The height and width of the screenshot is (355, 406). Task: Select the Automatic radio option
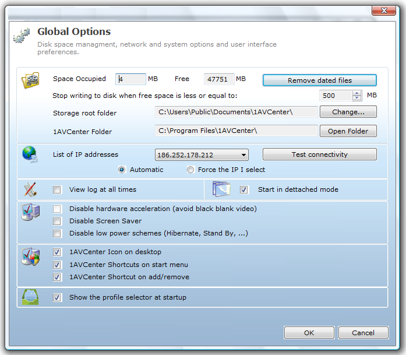[122, 170]
